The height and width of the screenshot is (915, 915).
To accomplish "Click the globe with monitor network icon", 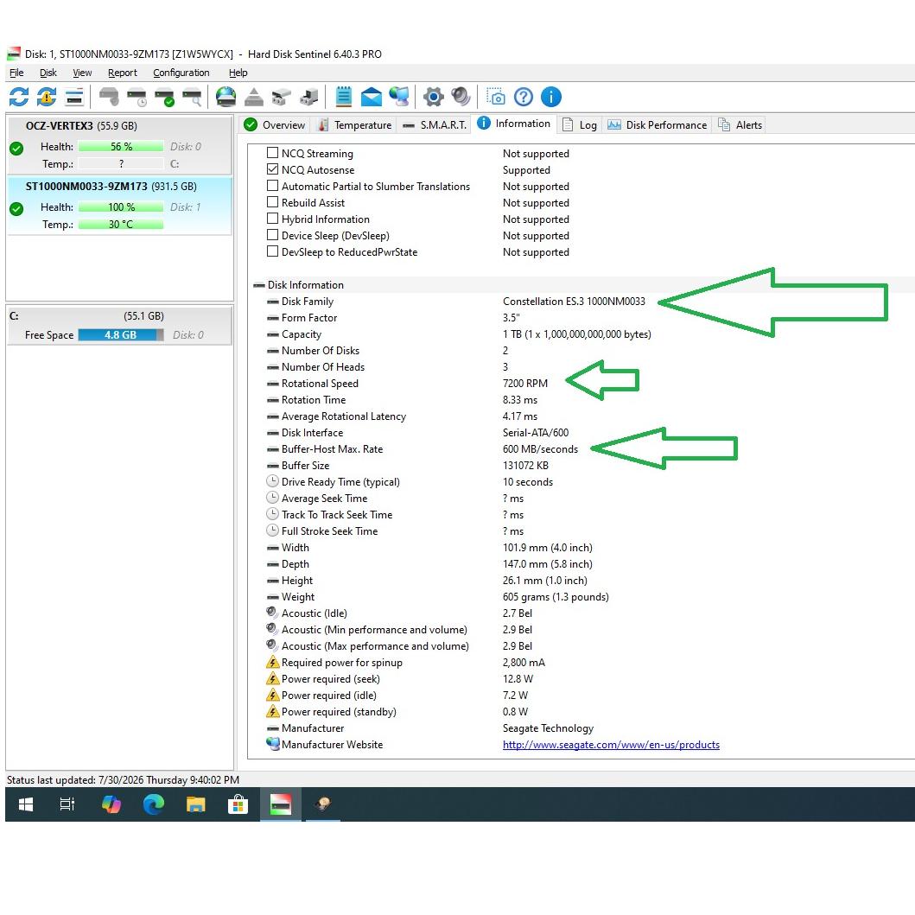I will 399,97.
